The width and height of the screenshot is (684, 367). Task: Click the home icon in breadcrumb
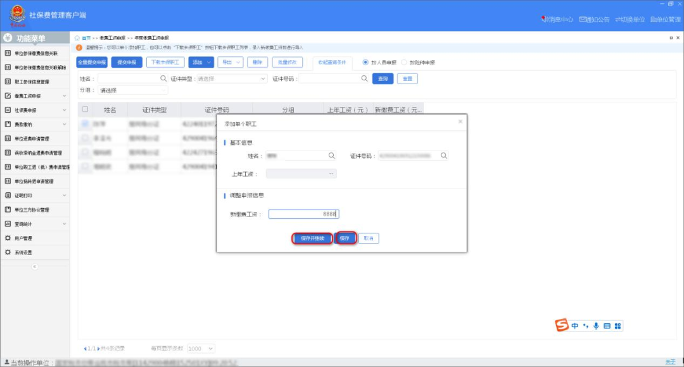78,38
